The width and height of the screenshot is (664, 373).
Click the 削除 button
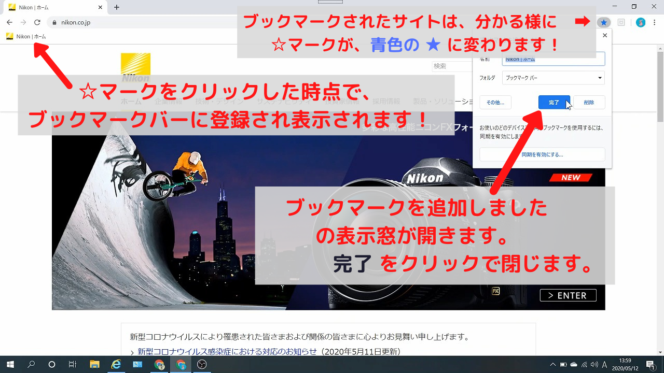click(589, 103)
